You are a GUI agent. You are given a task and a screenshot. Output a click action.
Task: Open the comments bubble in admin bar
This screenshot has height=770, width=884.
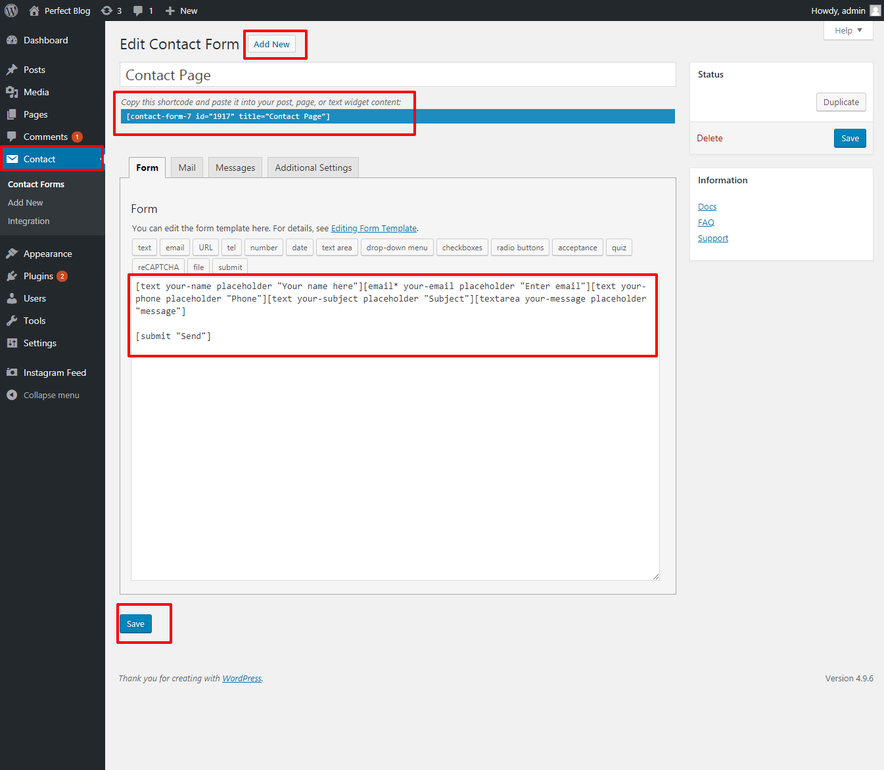coord(138,11)
